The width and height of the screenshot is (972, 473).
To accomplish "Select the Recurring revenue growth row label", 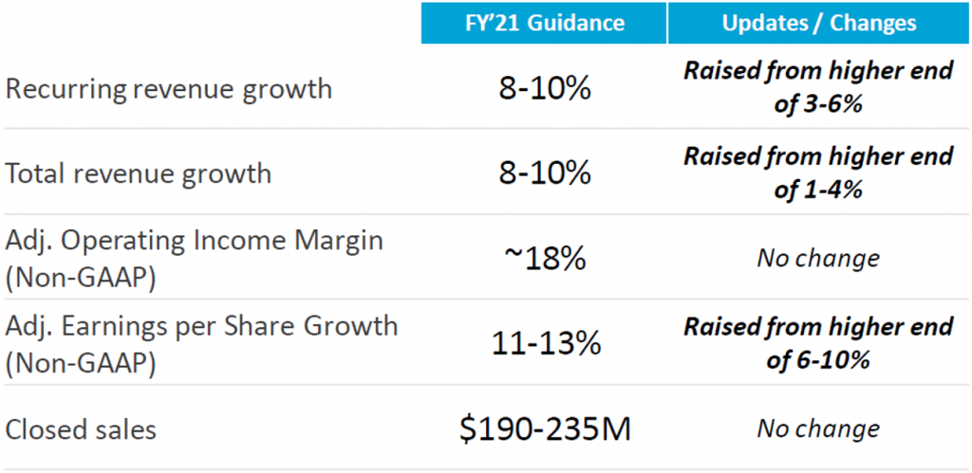I will (x=169, y=89).
